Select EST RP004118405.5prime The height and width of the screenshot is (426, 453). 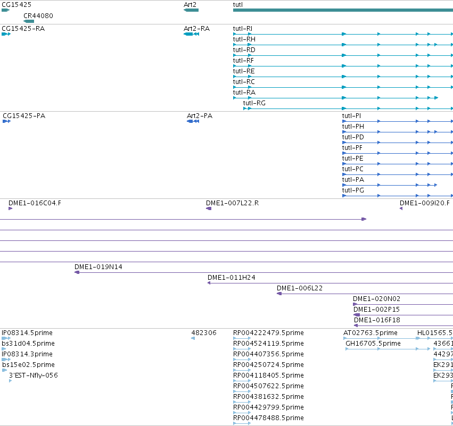268,376
